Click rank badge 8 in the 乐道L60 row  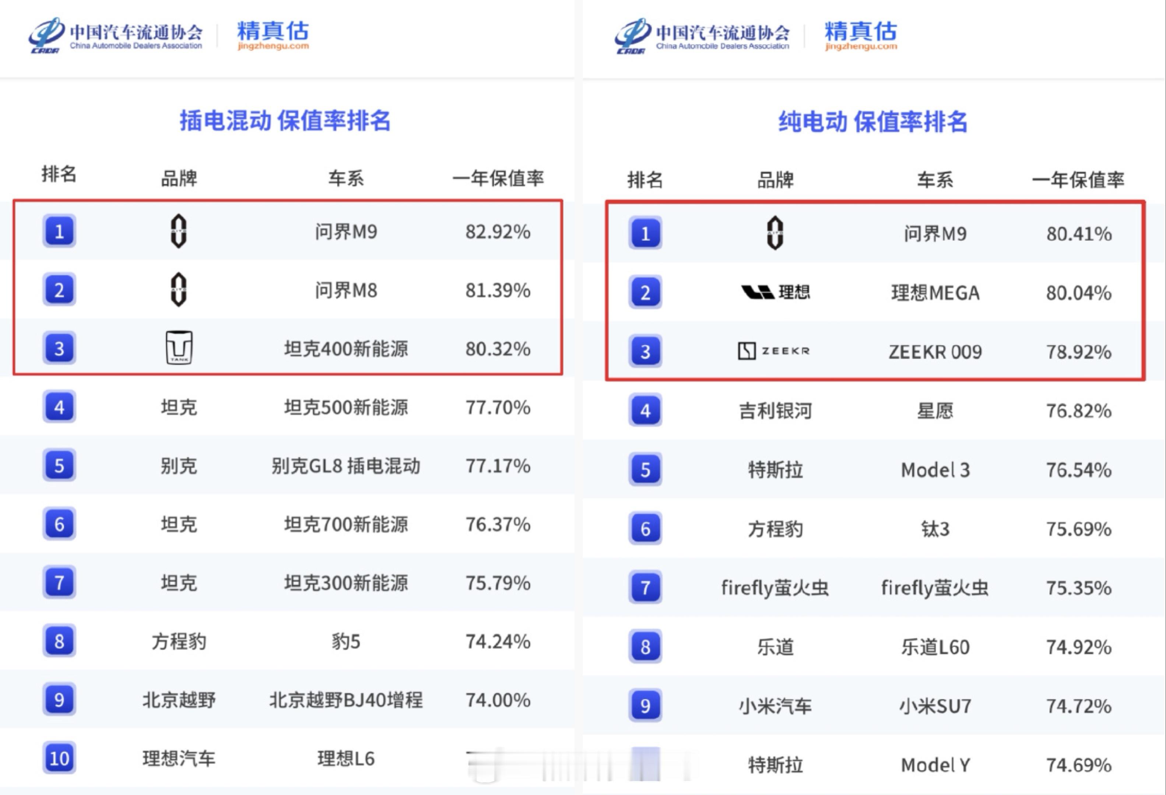point(645,647)
